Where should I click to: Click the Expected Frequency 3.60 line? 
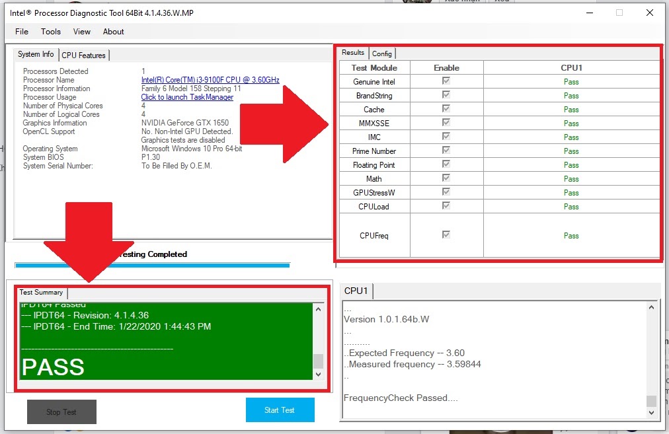(404, 353)
